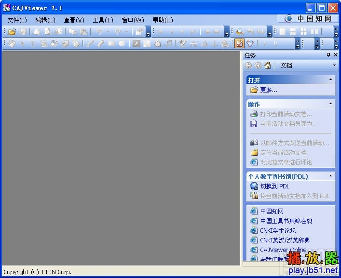Open CNKI学术论坛 link
The height and width of the screenshot is (278, 341).
[278, 230]
